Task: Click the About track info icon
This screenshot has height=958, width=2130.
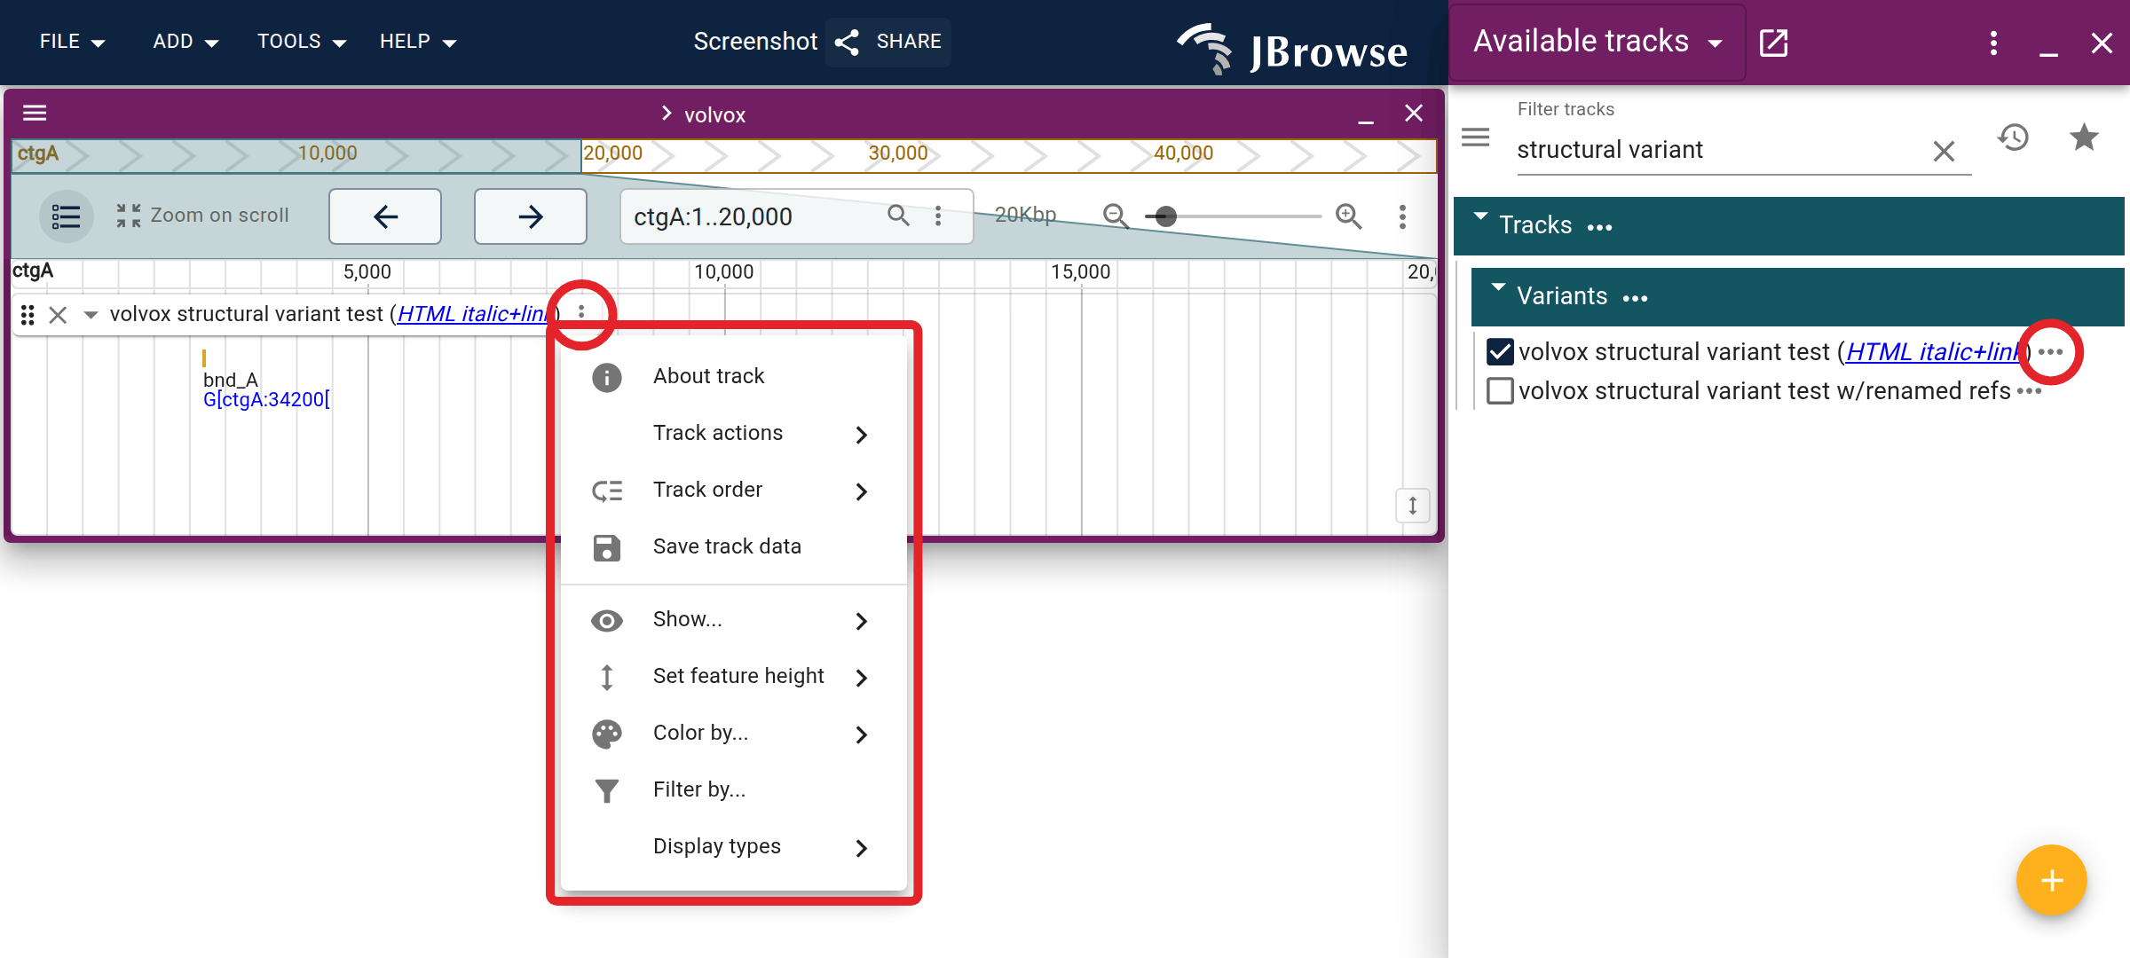Action: click(607, 377)
